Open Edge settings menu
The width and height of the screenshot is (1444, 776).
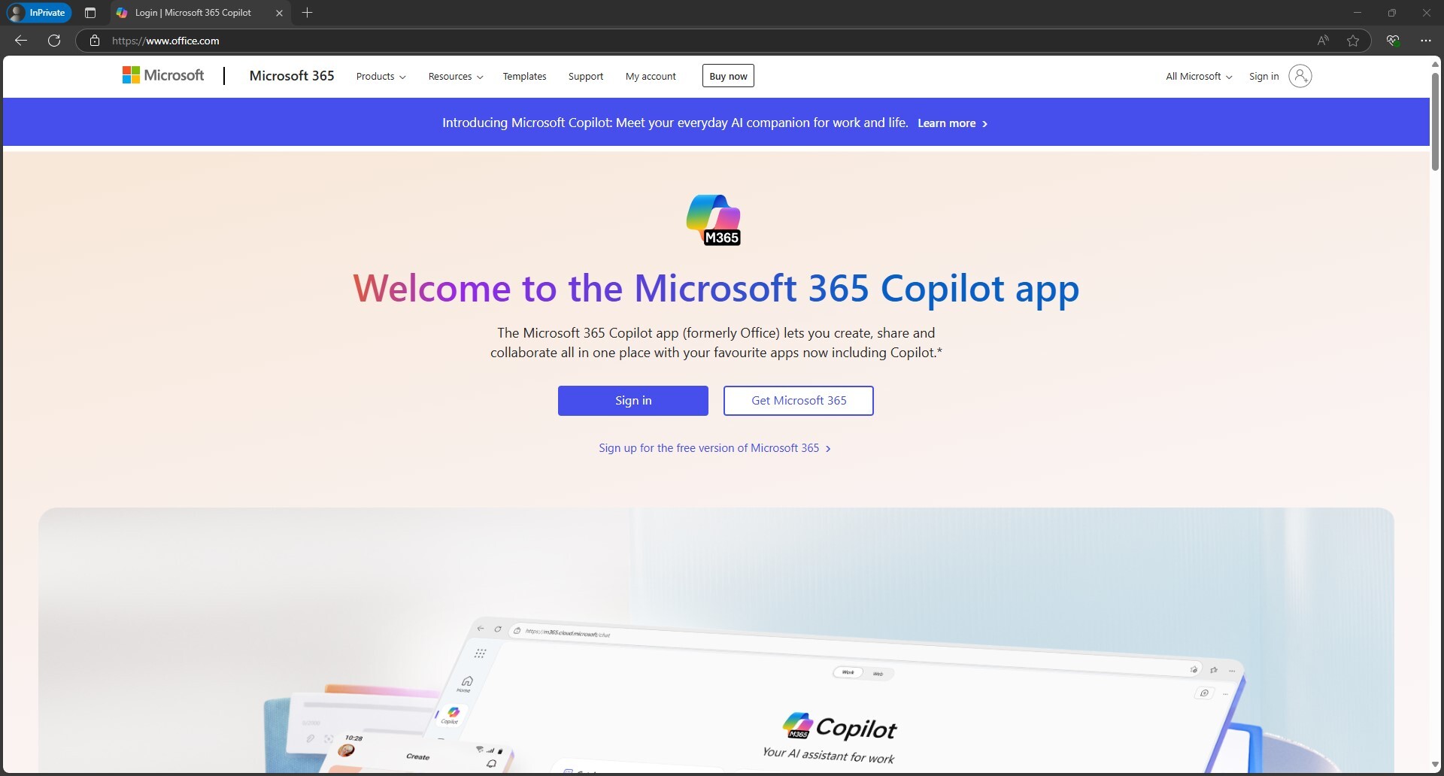[x=1426, y=41]
